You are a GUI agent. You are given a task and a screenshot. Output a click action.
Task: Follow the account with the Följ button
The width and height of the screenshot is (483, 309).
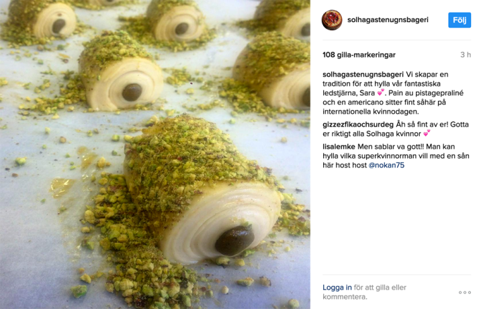(x=459, y=20)
